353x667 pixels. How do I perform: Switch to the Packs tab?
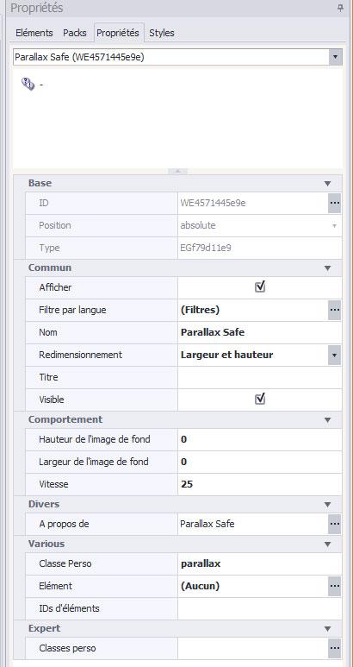(75, 33)
